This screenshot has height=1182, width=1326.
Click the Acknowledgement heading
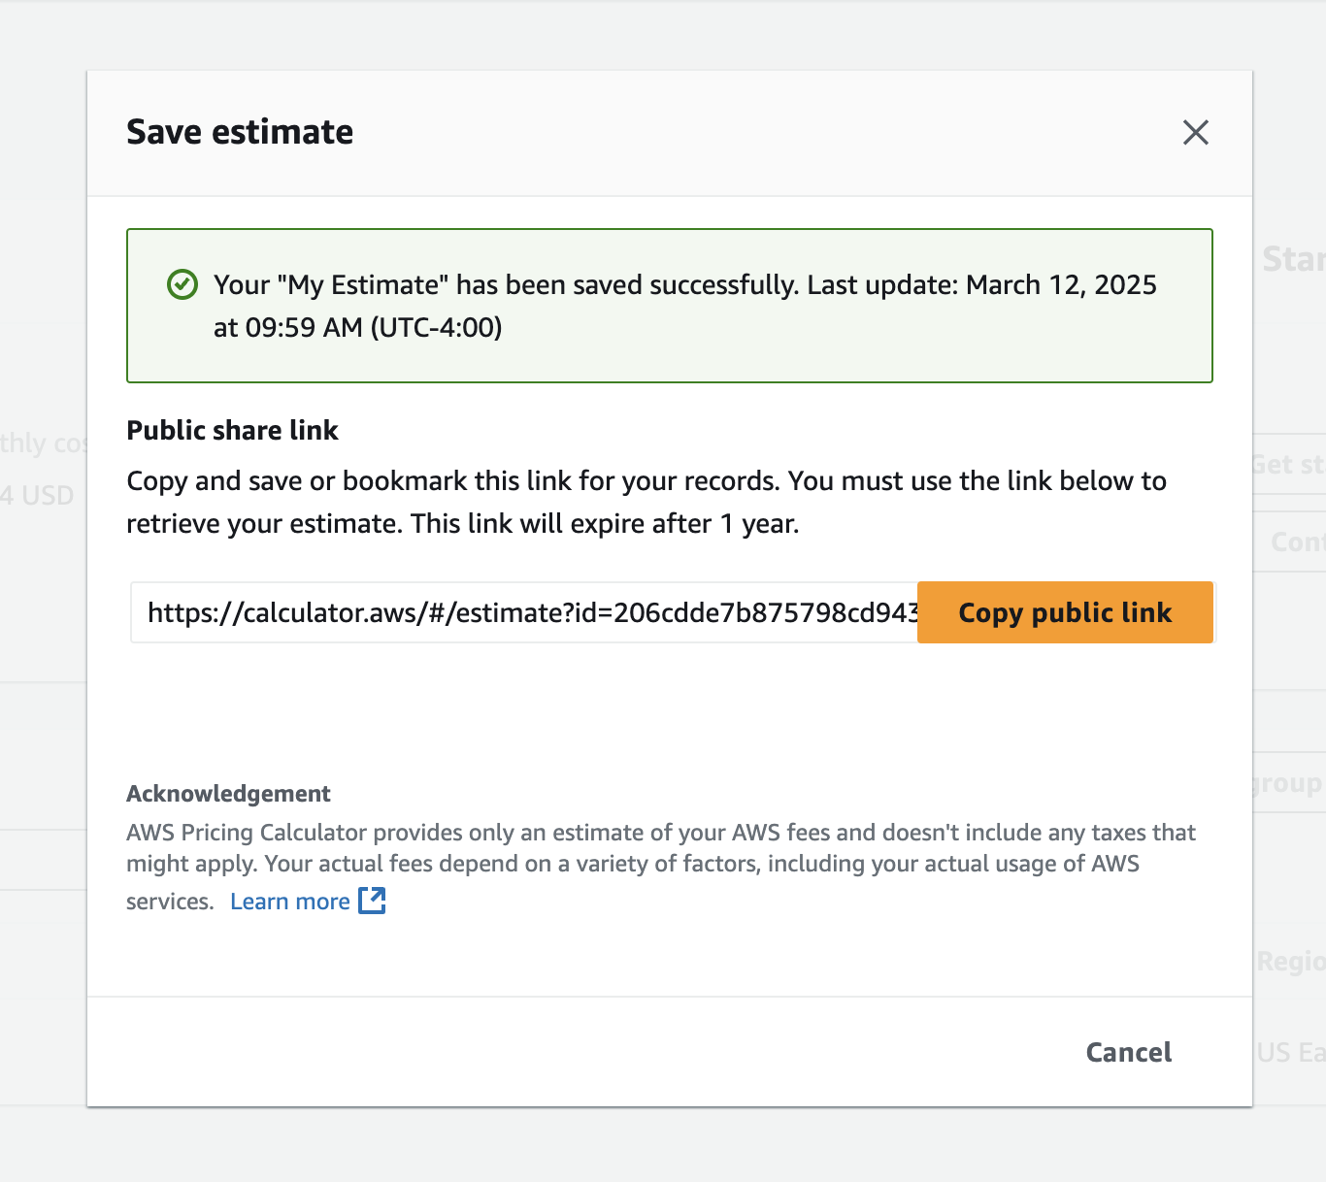228,794
